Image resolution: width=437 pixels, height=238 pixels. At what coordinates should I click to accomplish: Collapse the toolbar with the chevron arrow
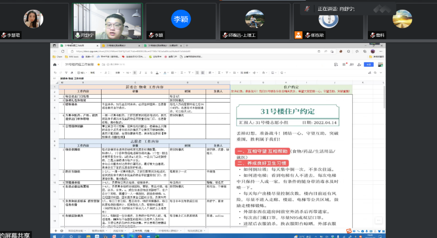[381, 73]
